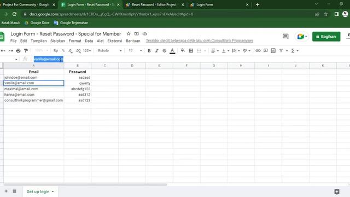This screenshot has height=197, width=350.
Task: Open the zoom level dropdown
Action: point(42,51)
